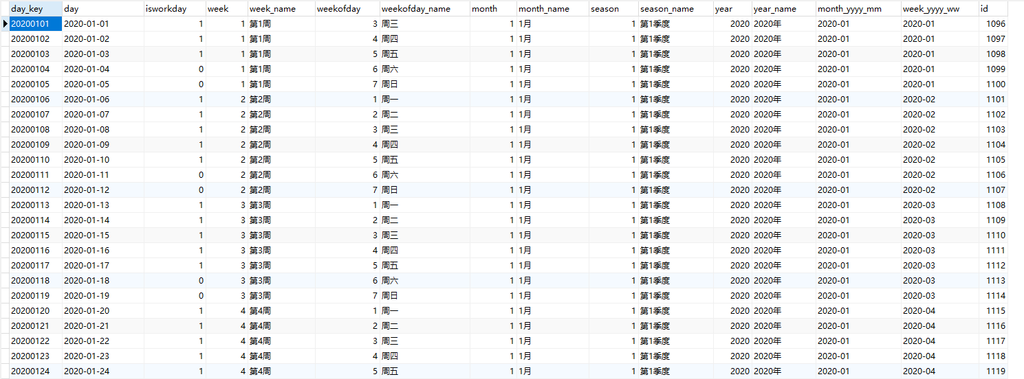
Task: Select cell with day_key 20200107
Action: pyautogui.click(x=35, y=115)
